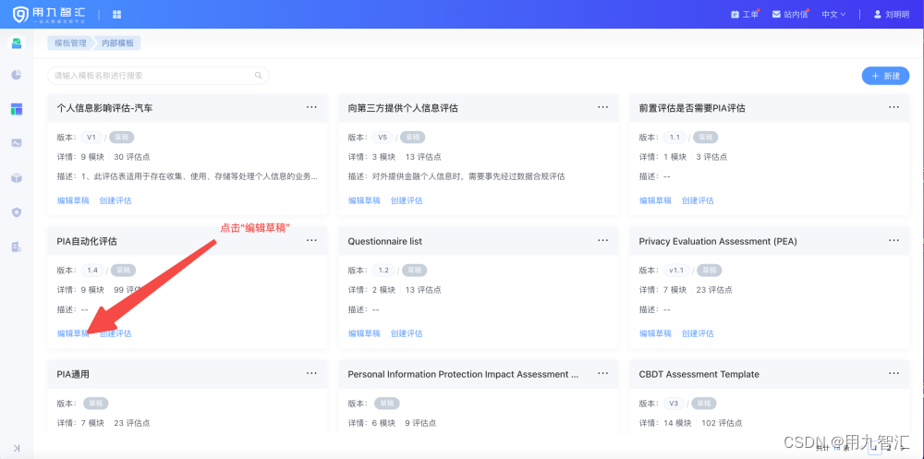Open more menu for Personal Information Protection Impact card

[602, 373]
